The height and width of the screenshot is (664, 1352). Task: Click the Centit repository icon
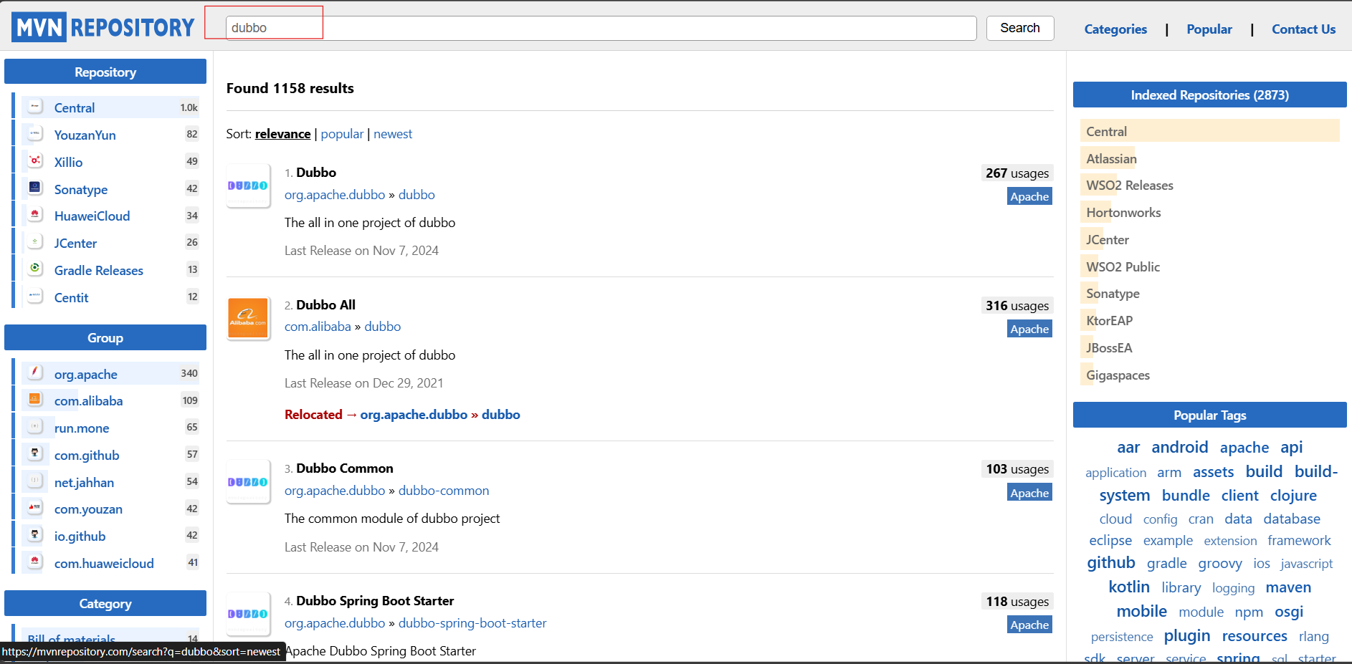tap(35, 297)
